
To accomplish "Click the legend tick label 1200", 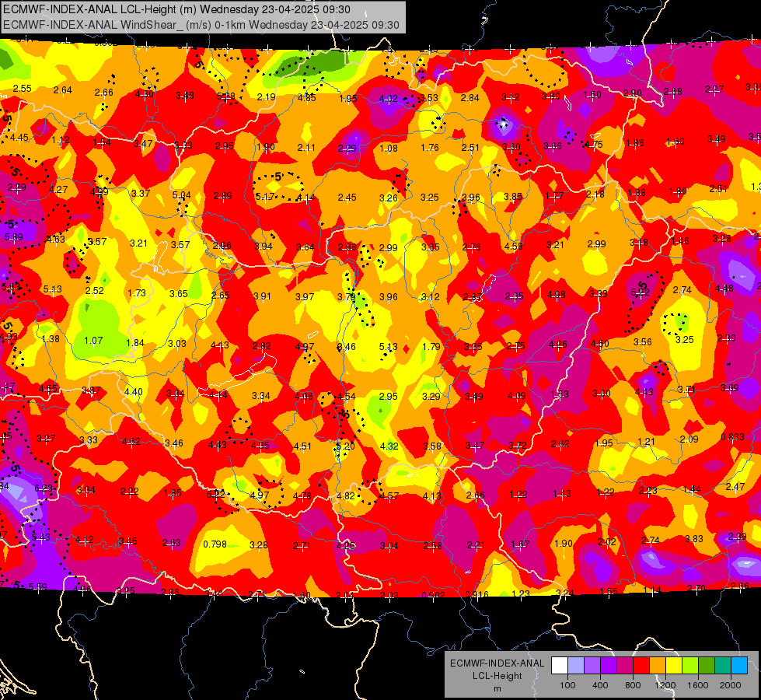I will [x=665, y=685].
